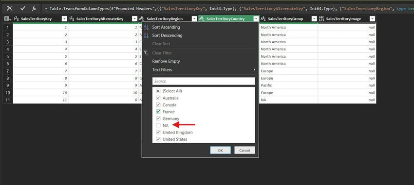Select Clear Sort menu entry
This screenshot has width=414, height=185.
[161, 44]
